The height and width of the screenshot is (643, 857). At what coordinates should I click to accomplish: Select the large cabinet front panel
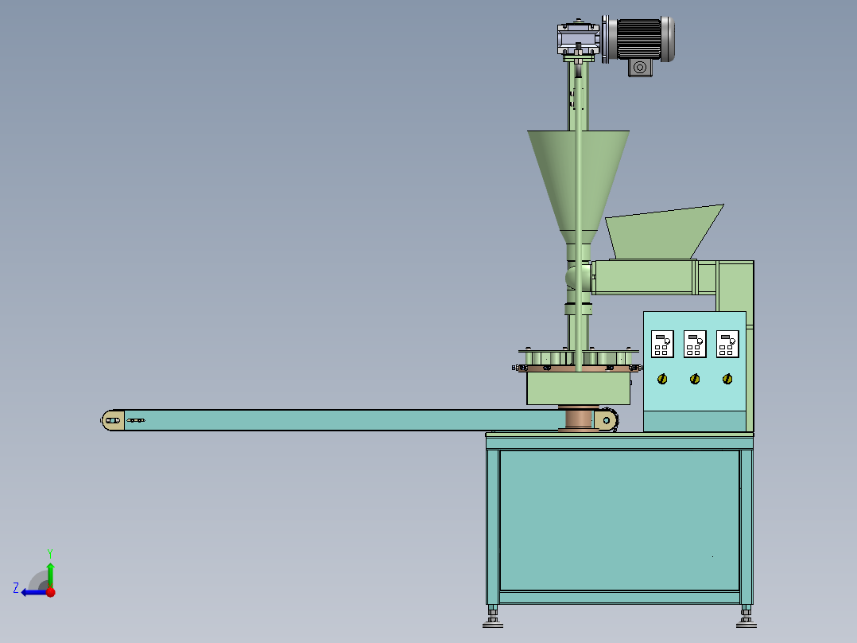[620, 520]
